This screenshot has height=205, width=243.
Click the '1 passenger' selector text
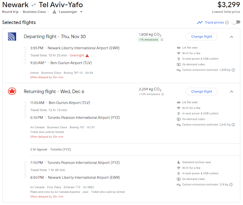point(68,12)
